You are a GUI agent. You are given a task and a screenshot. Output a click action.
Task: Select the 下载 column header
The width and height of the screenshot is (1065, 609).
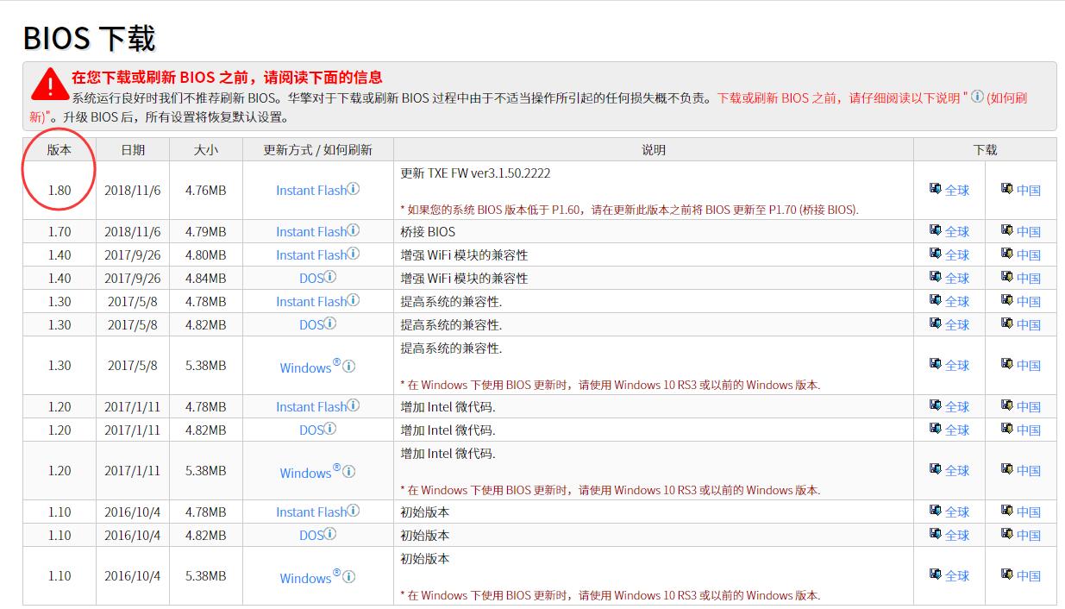pos(984,148)
